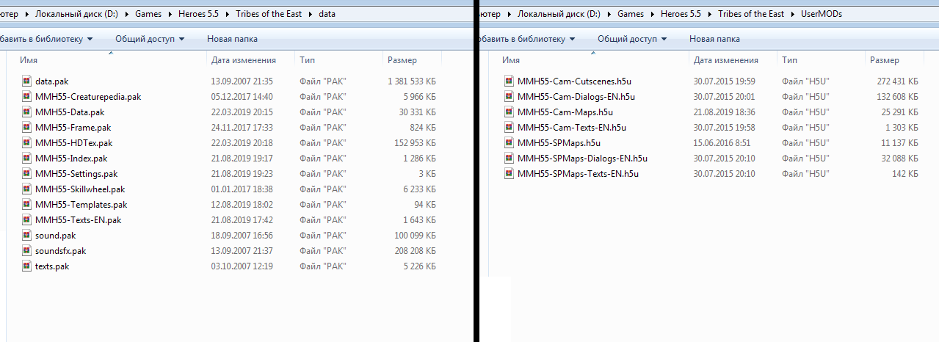The image size is (939, 342).
Task: Click the sound.pak file icon
Action: 27,236
